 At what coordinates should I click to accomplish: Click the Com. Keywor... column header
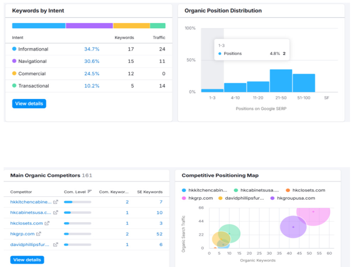click(114, 192)
